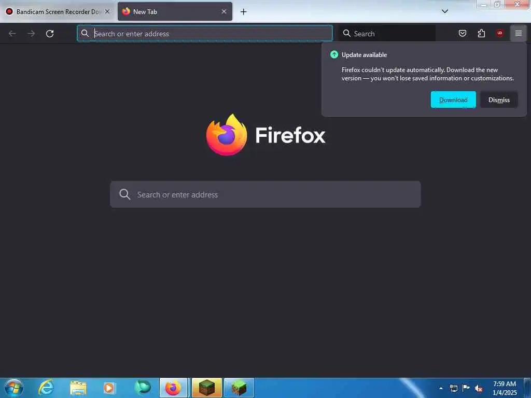531x398 pixels.
Task: Show hidden system tray icons
Action: pyautogui.click(x=441, y=388)
